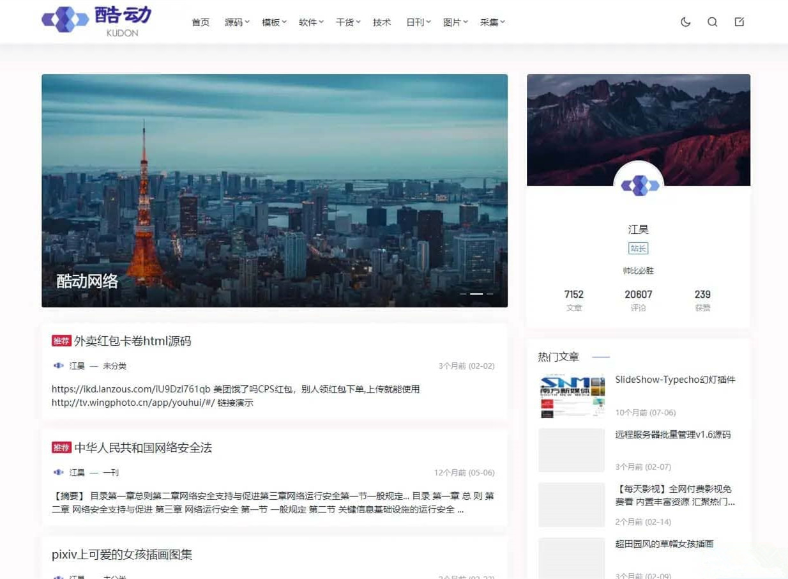Go to the 首页 menu item
Viewport: 788px width, 579px height.
[201, 22]
